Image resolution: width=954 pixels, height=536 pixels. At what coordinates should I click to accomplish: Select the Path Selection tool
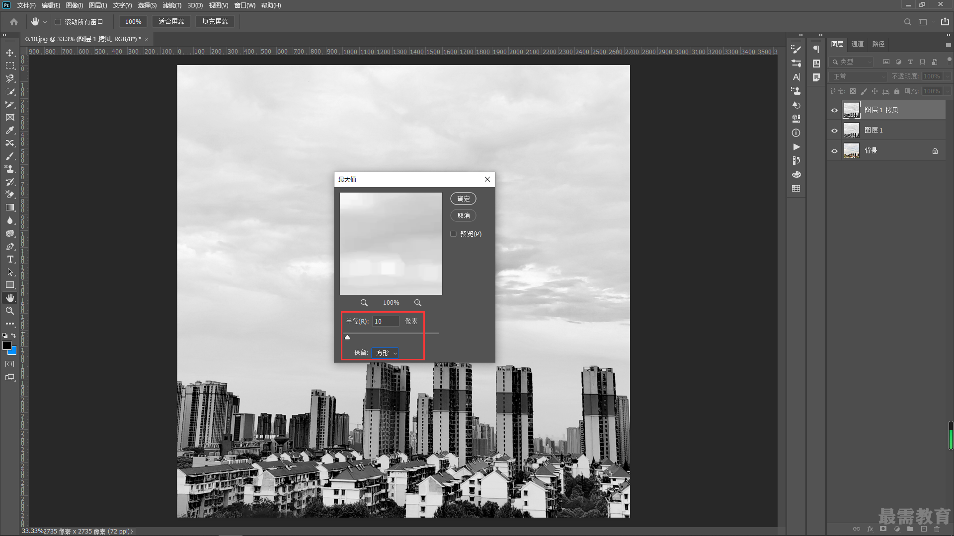(10, 272)
